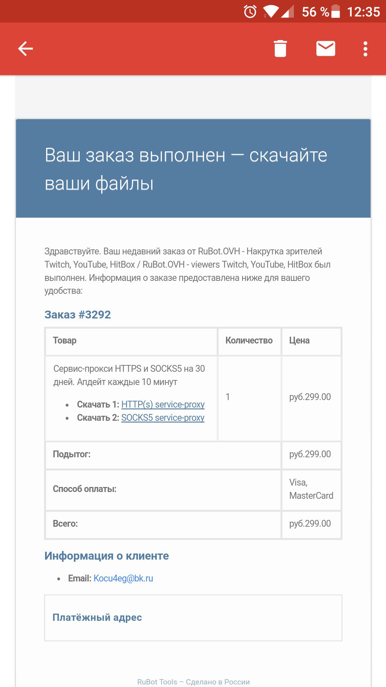This screenshot has height=687, width=386.
Task: Tap the 12:35 clock in status bar
Action: [363, 12]
